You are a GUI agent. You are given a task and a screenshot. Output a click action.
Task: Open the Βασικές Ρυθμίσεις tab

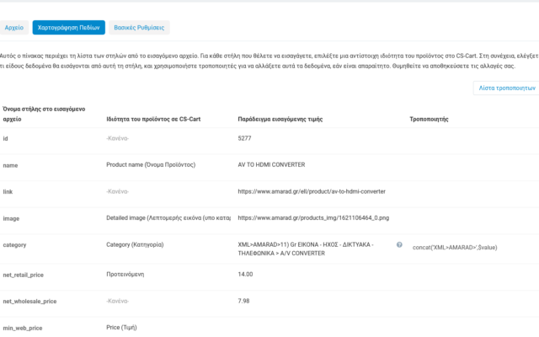click(140, 28)
